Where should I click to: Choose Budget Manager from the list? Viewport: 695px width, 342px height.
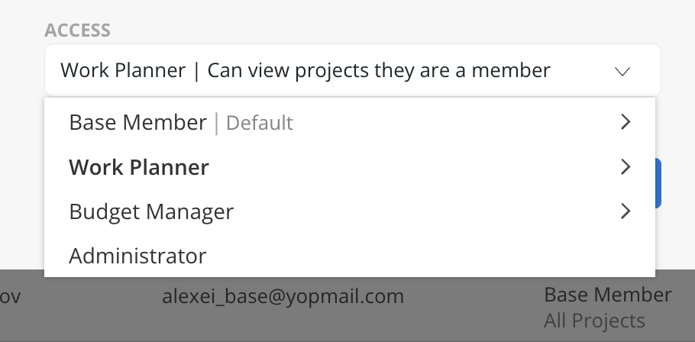[350, 211]
